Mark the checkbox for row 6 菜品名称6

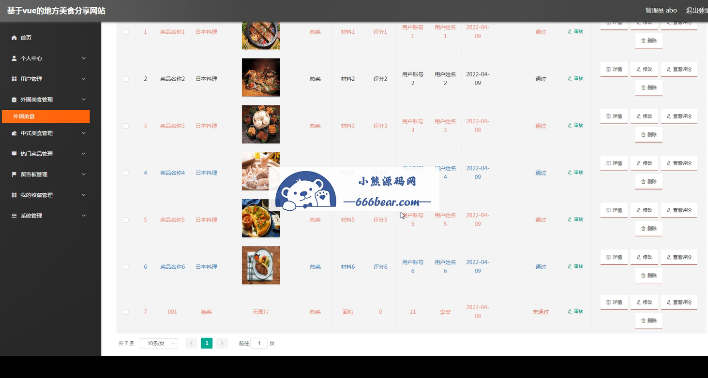pyautogui.click(x=126, y=266)
